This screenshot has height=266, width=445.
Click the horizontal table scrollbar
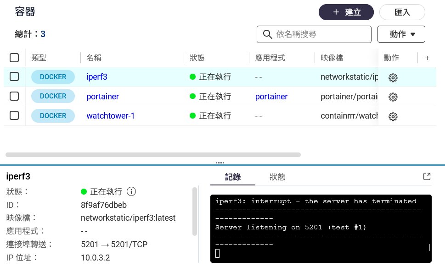(153, 155)
